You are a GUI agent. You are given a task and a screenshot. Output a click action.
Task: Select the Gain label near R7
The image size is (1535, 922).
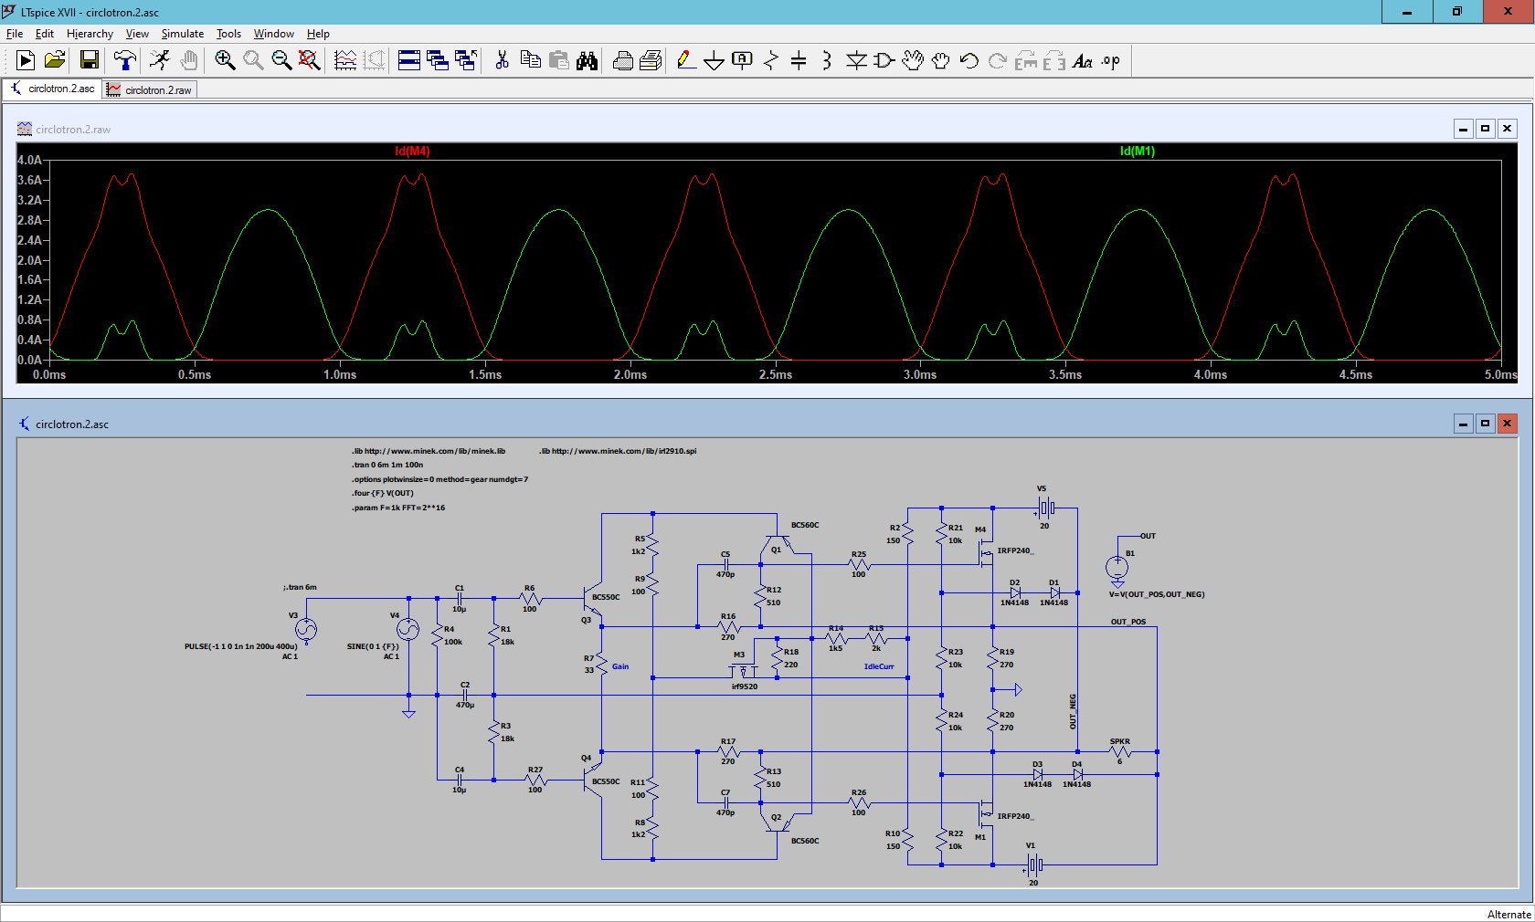[x=620, y=666]
